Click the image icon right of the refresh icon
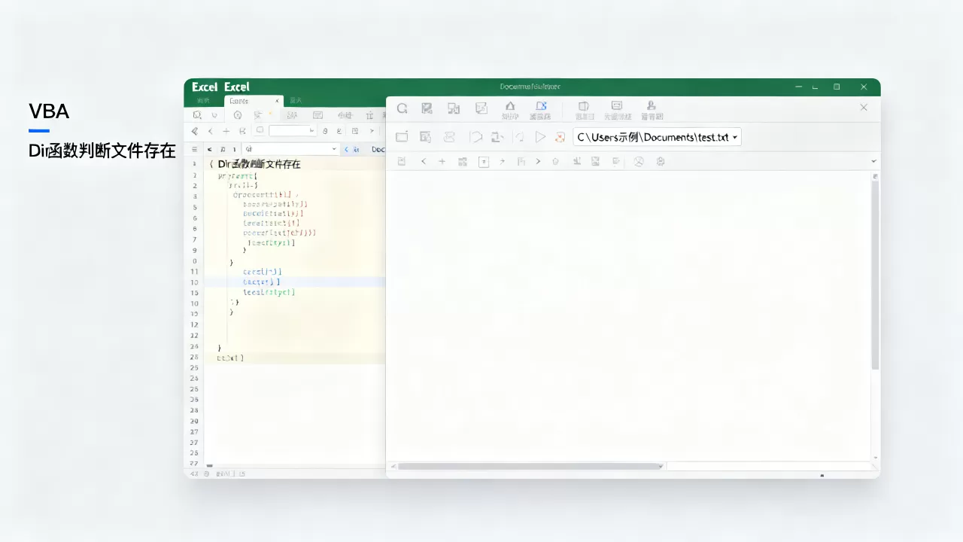Image resolution: width=963 pixels, height=542 pixels. (x=427, y=108)
